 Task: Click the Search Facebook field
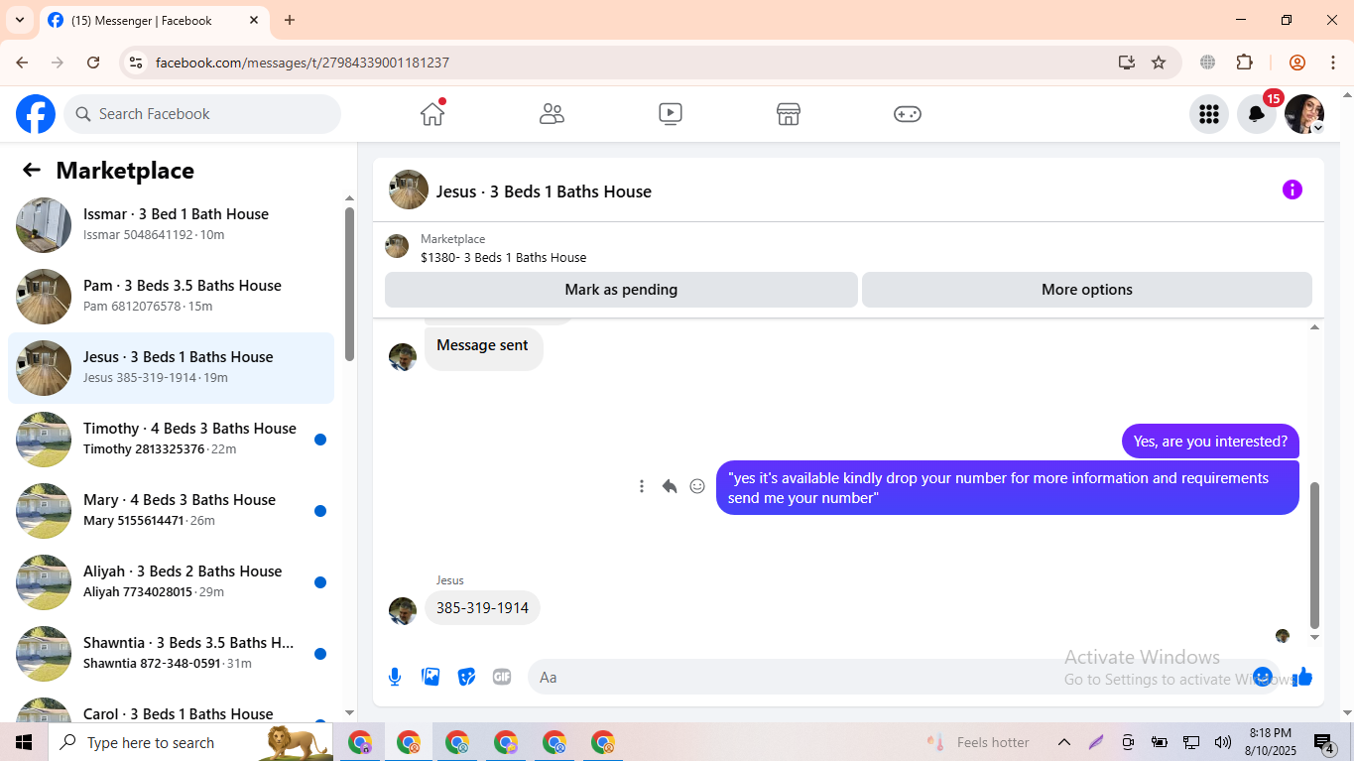point(202,114)
